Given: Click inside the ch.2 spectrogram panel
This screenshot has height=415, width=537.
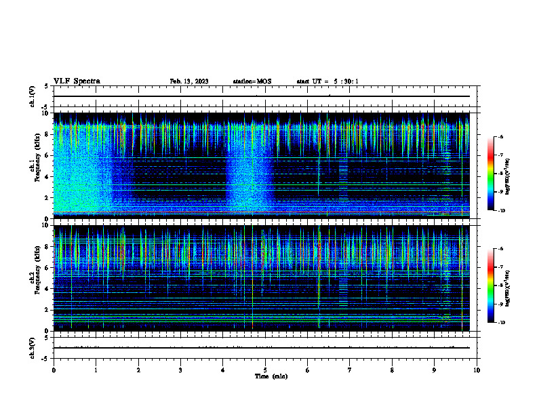Looking at the screenshot, I should (x=262, y=278).
